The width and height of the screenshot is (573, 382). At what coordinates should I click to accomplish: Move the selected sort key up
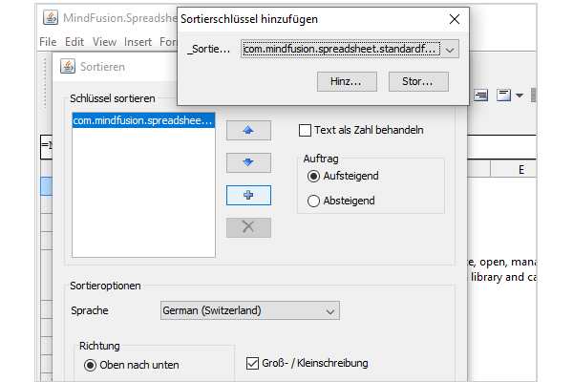click(248, 131)
